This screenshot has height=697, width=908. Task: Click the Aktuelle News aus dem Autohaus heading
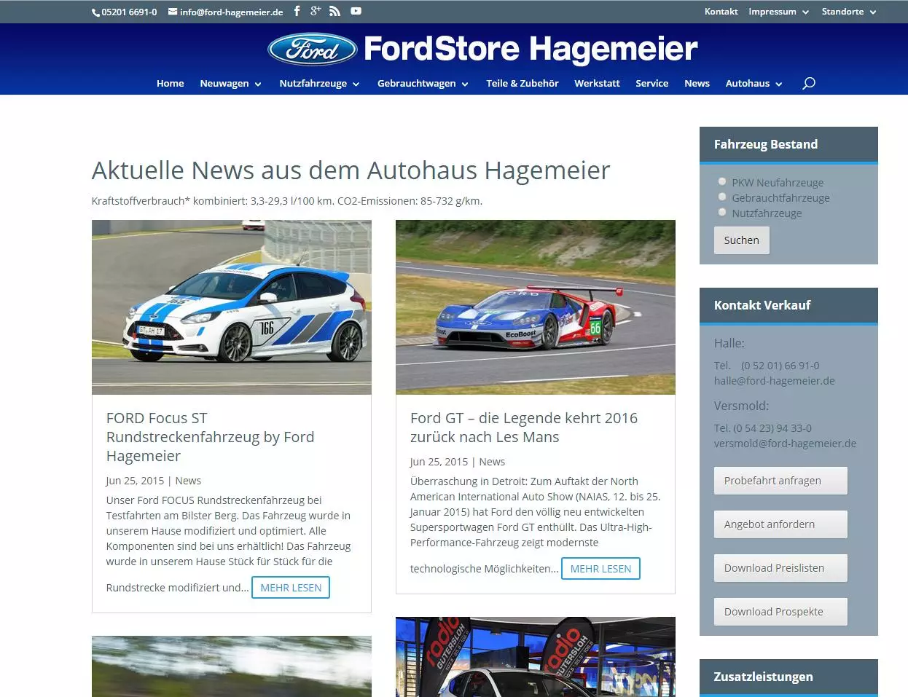pos(351,170)
